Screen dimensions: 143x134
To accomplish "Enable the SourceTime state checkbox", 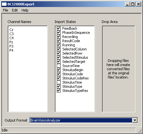I will [x=59, y=66].
